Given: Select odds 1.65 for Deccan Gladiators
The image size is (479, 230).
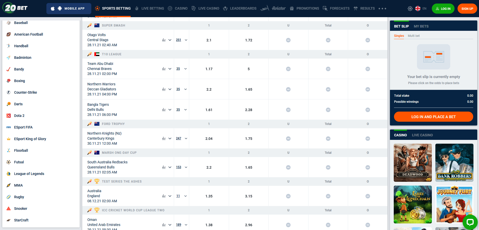Looking at the screenshot, I should tap(249, 89).
